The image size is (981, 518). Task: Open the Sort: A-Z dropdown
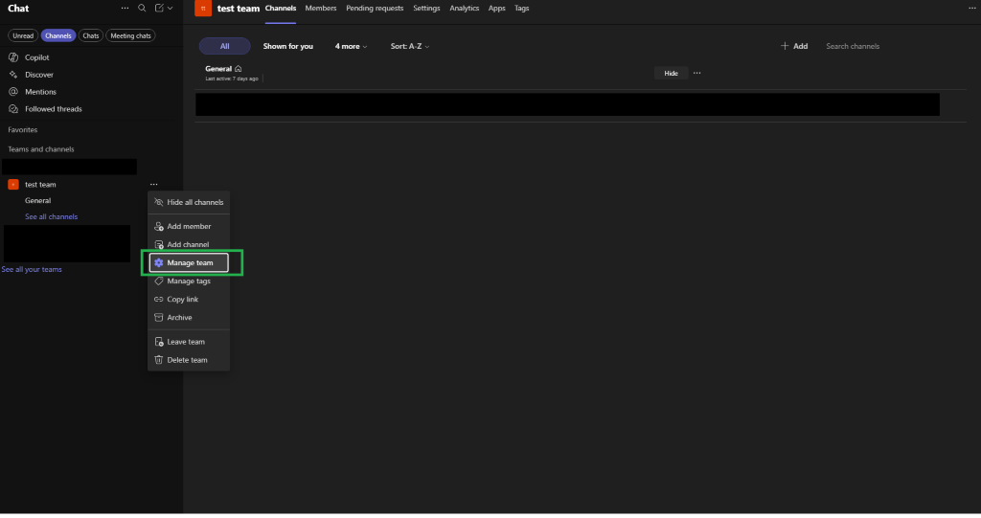[410, 46]
